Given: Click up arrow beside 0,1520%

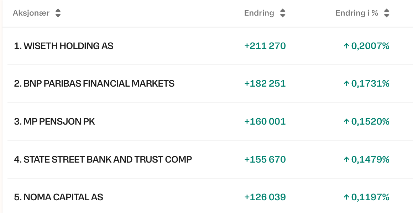Looking at the screenshot, I should pyautogui.click(x=346, y=122).
